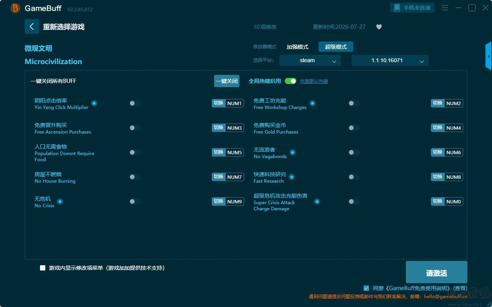Screen dimensions: 492x307
Task: Select the 加强模式 mode tab
Action: pyautogui.click(x=298, y=47)
